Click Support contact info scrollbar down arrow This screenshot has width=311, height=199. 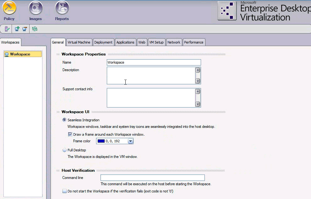pyautogui.click(x=198, y=104)
